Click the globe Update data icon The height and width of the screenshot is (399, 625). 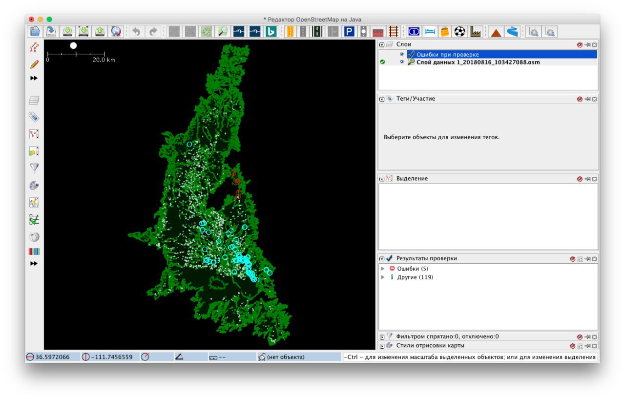(x=116, y=31)
